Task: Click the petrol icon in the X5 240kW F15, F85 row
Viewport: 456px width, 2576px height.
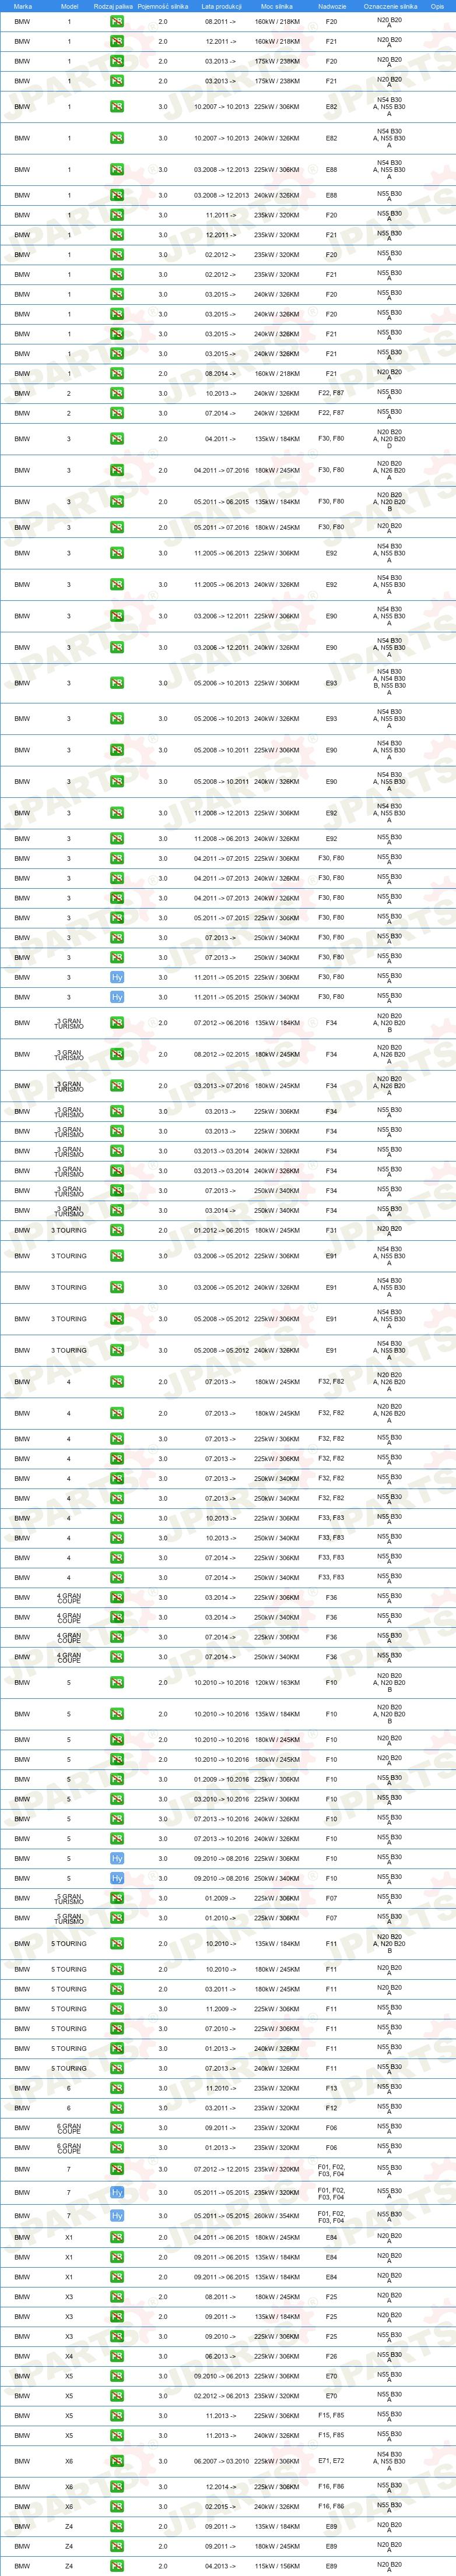Action: (117, 2435)
